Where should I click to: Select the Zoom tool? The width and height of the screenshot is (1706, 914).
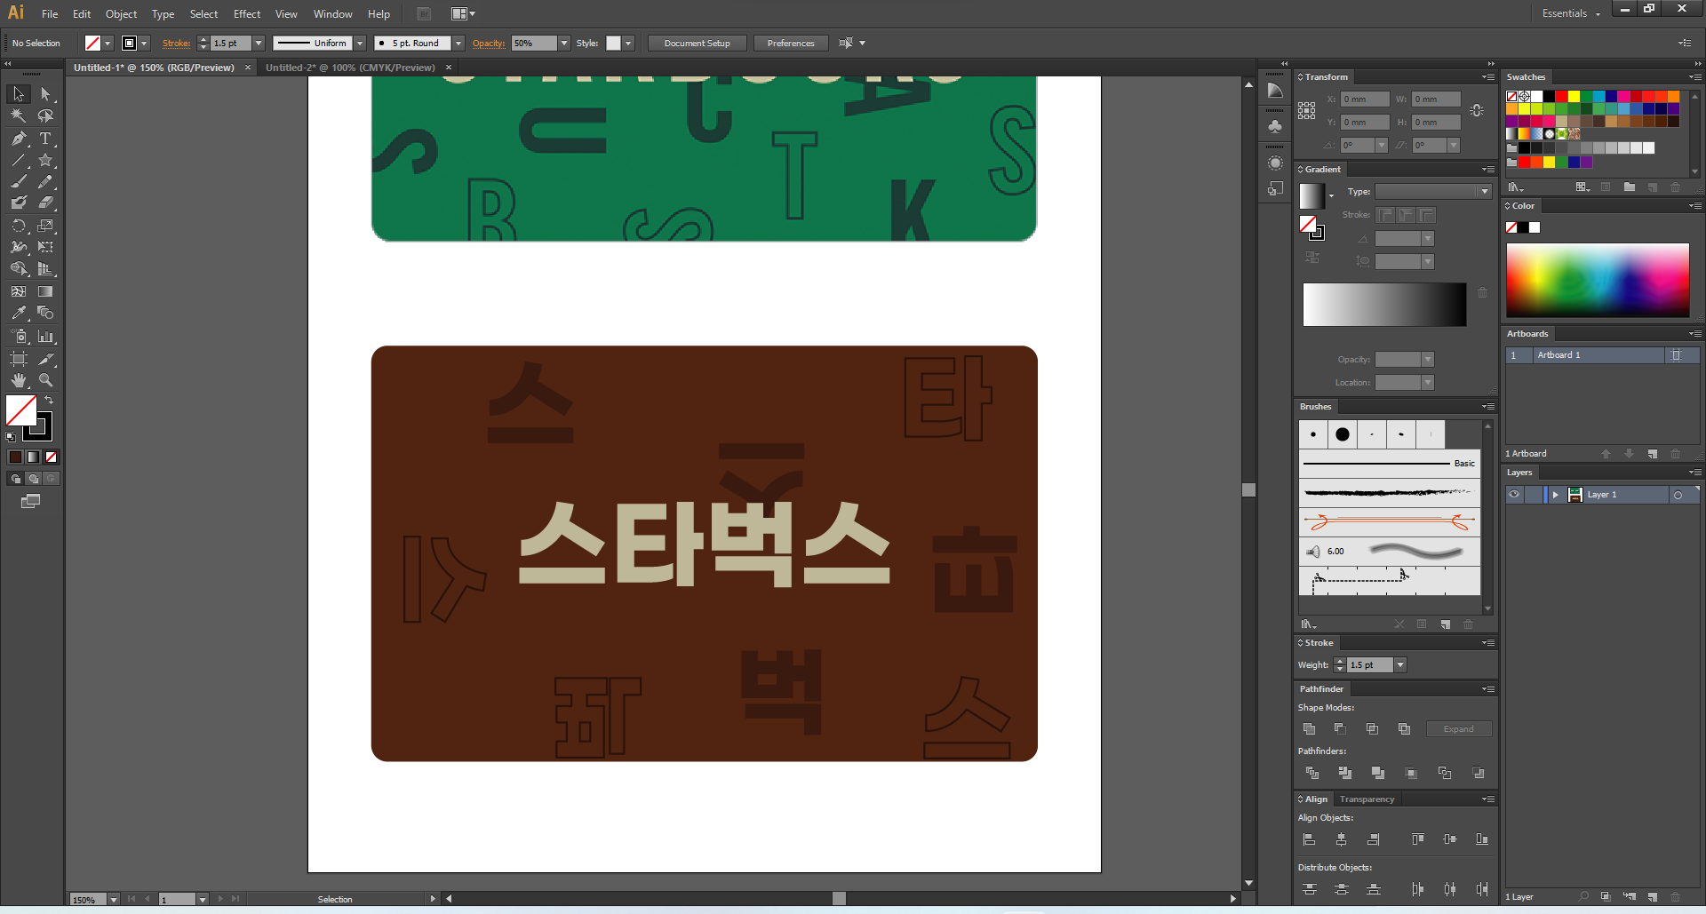pos(45,380)
